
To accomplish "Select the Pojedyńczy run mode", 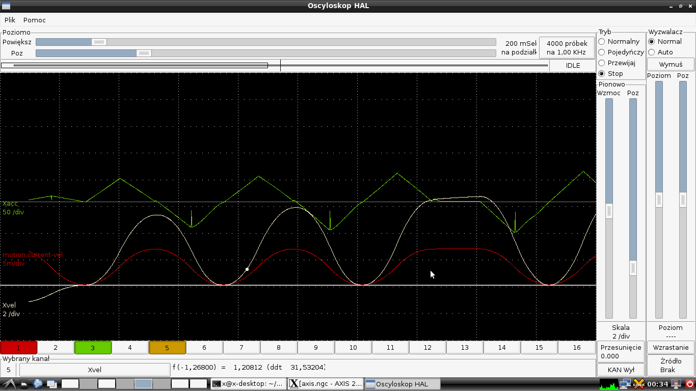I will pos(621,52).
